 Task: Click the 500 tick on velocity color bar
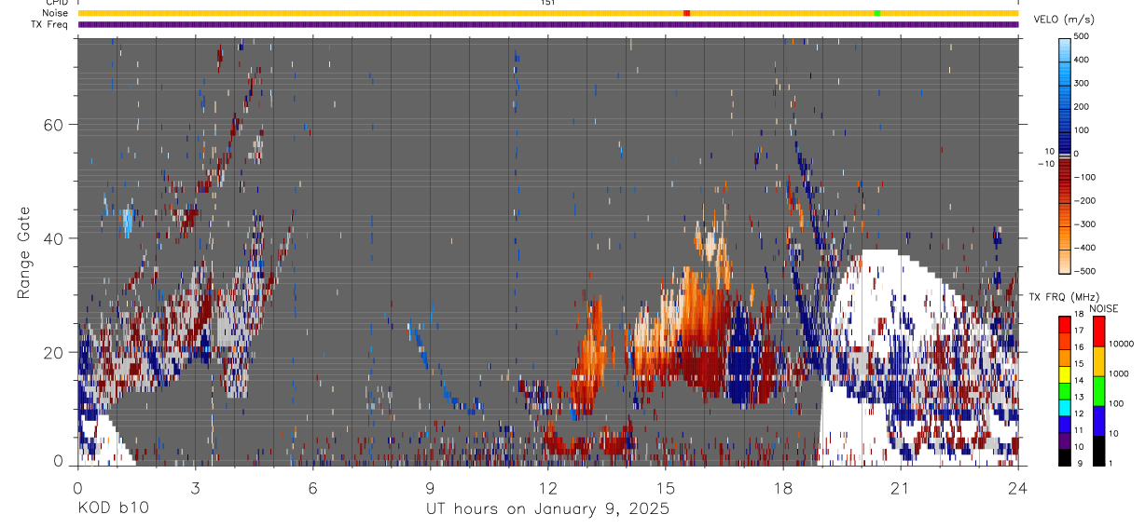(1083, 36)
